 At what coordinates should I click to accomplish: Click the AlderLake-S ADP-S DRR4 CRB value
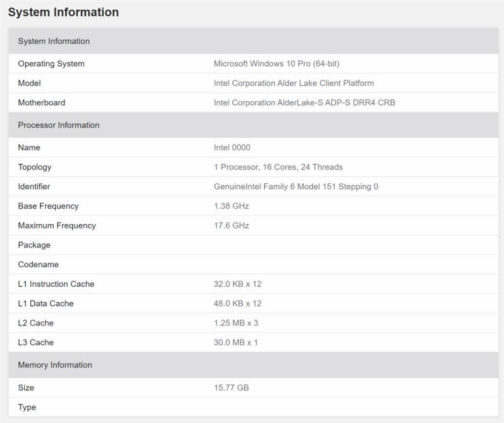[304, 103]
